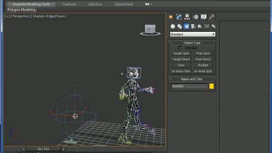Click the mr Area Omni button
The image size is (272, 153).
[x=181, y=71]
